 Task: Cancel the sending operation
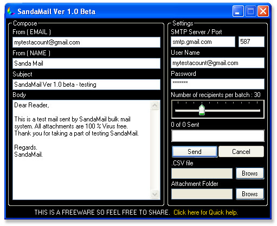pyautogui.click(x=241, y=152)
